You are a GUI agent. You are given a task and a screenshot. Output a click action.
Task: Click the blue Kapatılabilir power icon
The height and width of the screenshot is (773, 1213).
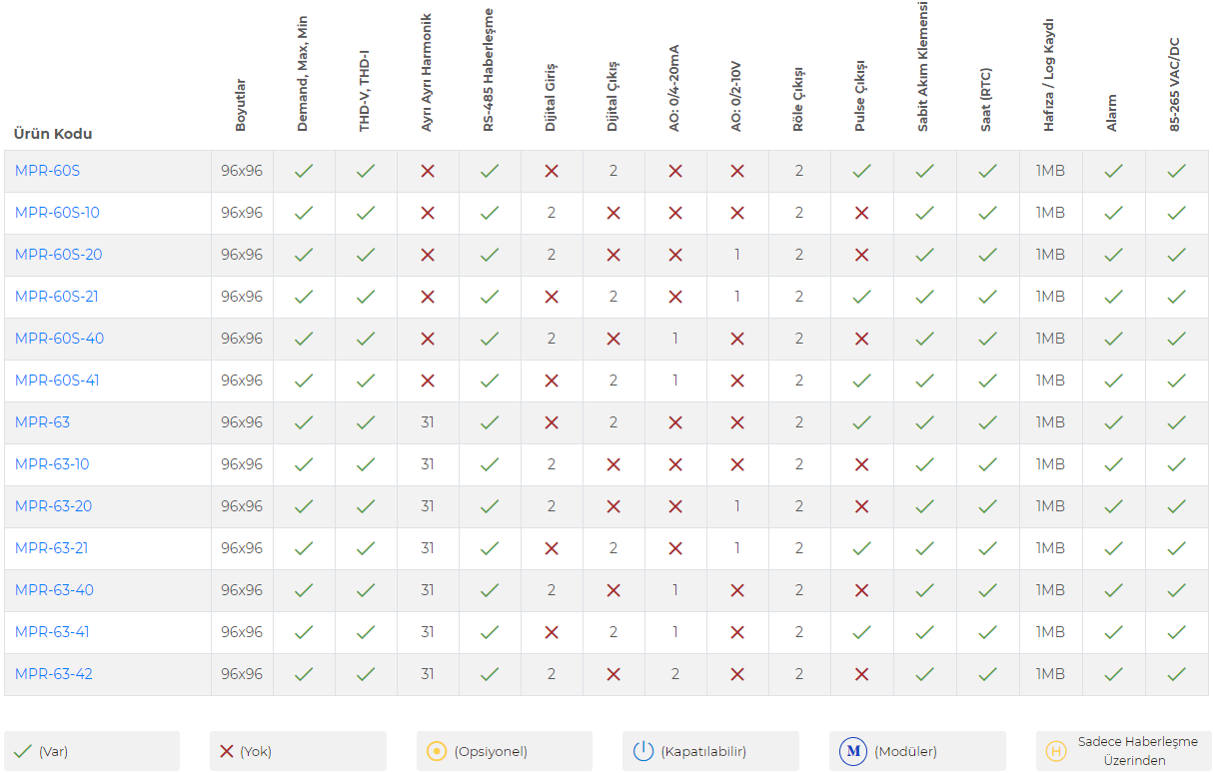coord(643,751)
